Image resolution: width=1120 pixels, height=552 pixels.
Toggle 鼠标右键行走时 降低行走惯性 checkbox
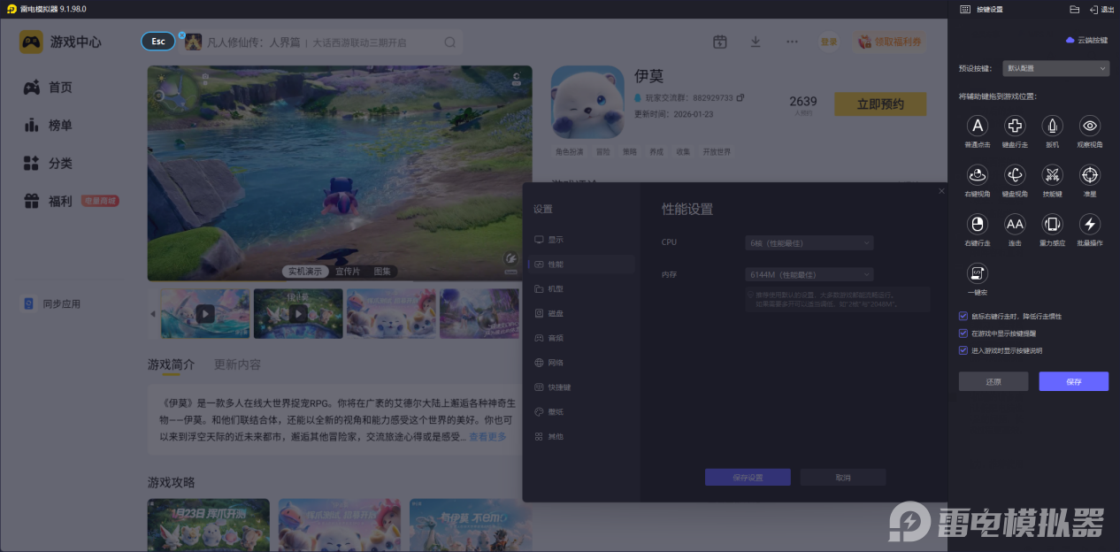[963, 316]
